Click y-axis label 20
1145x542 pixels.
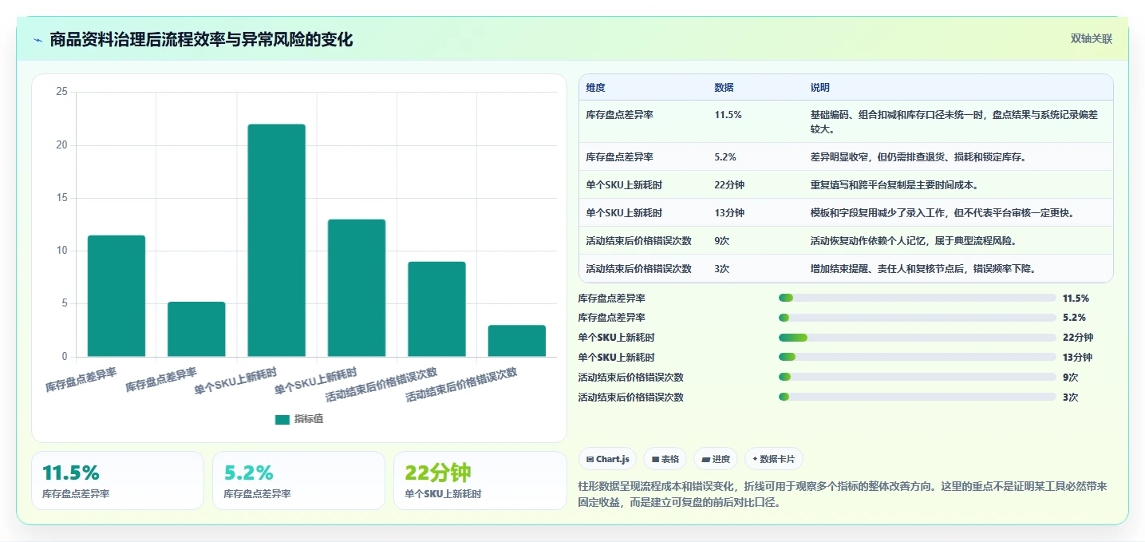62,145
